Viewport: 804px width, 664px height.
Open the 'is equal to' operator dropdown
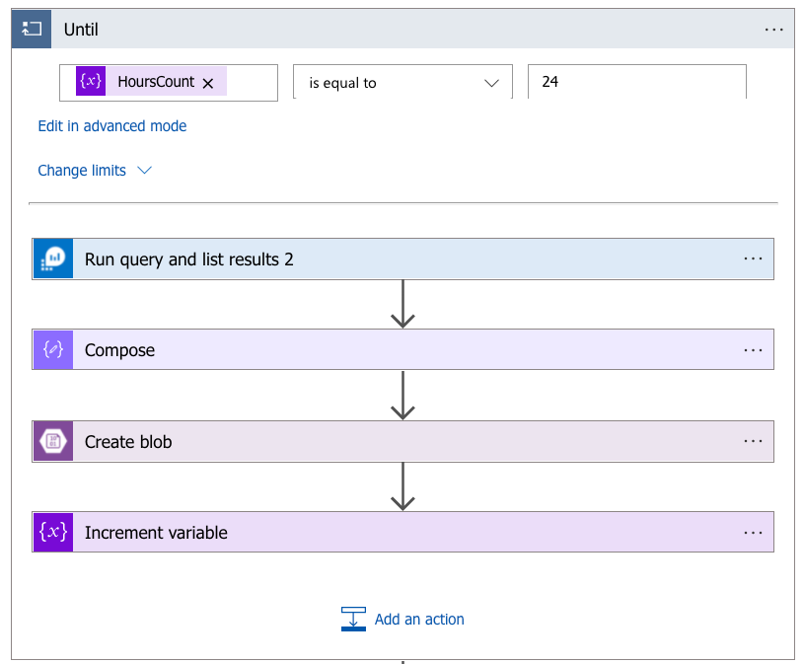click(x=402, y=83)
